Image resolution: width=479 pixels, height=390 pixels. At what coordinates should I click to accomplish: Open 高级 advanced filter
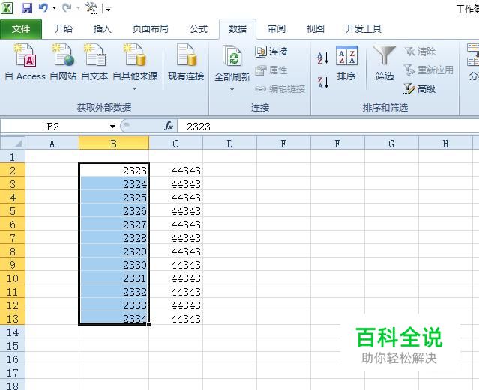click(419, 89)
